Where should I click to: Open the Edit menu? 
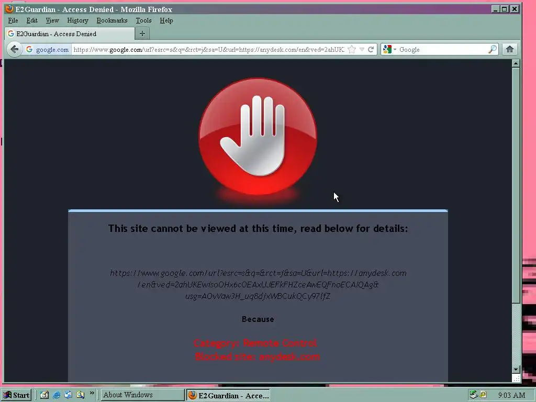[32, 20]
